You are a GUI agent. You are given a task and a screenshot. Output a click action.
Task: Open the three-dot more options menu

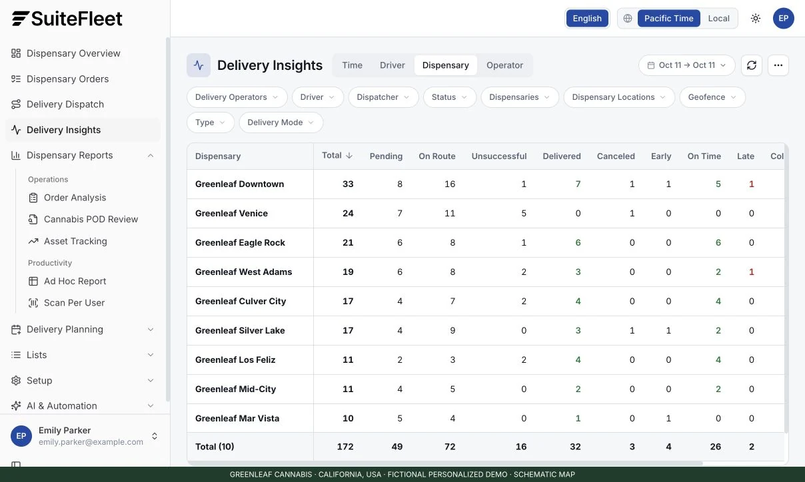pos(778,65)
